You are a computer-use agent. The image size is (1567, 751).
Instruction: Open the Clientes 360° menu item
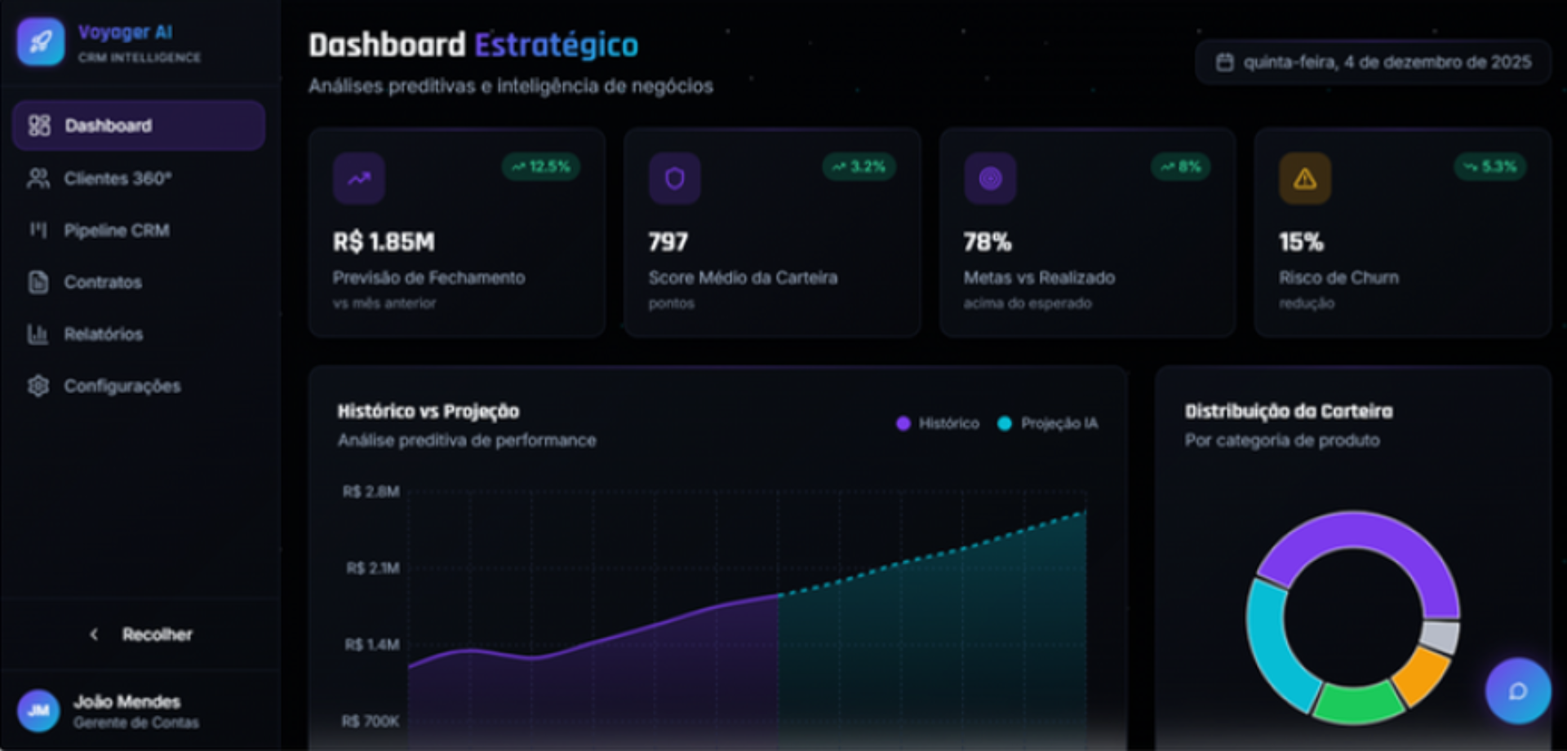[x=139, y=178]
